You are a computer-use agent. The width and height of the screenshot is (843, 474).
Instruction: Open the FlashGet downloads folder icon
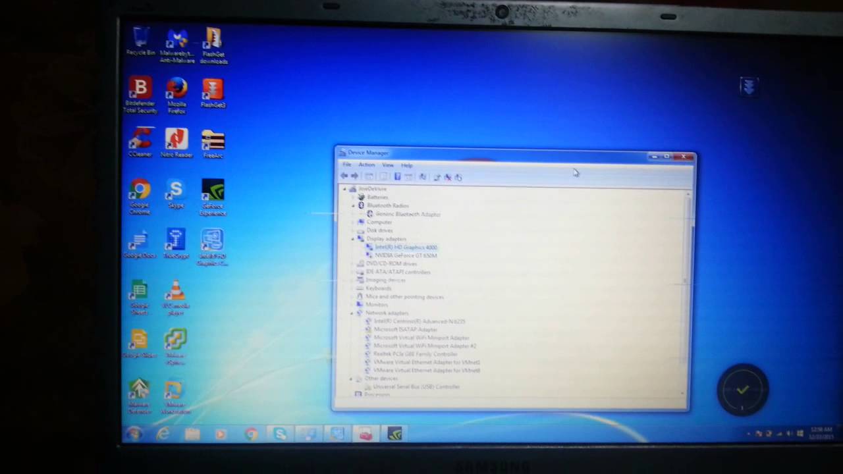[213, 45]
